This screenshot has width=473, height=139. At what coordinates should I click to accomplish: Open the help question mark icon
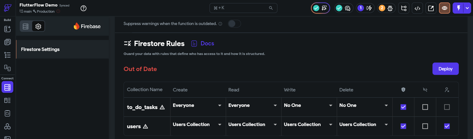(x=83, y=8)
